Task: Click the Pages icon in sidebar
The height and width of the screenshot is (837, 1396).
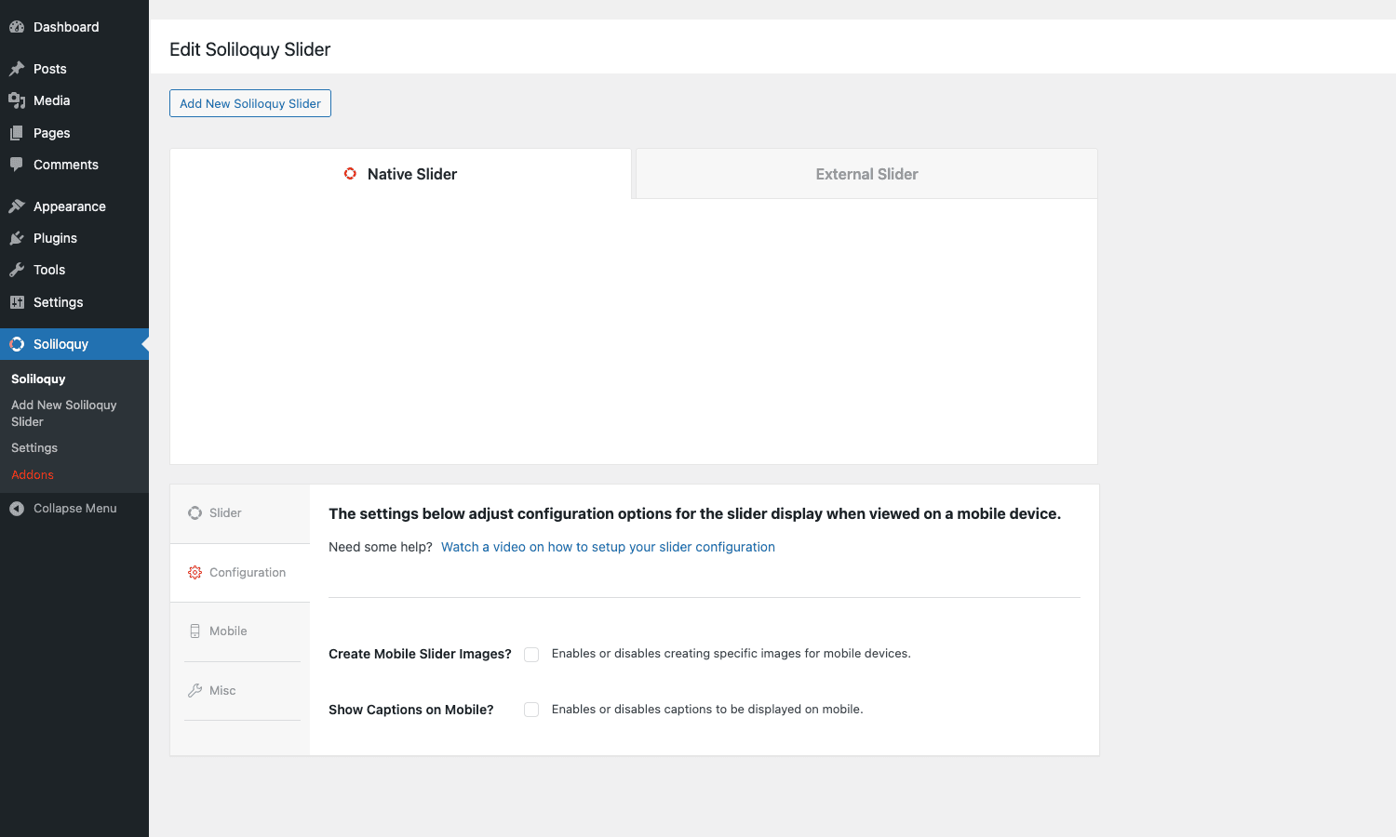Action: click(17, 133)
